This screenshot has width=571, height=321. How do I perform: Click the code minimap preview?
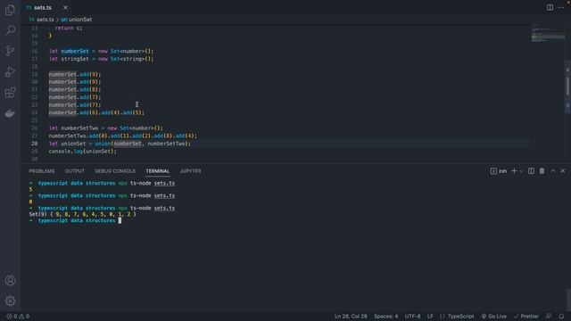point(548,34)
